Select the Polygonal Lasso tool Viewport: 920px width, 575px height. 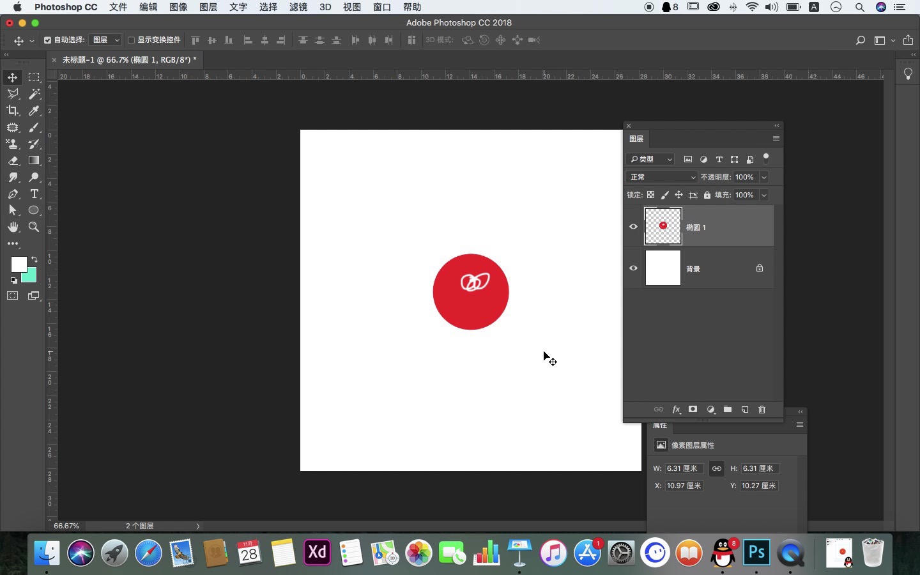12,94
